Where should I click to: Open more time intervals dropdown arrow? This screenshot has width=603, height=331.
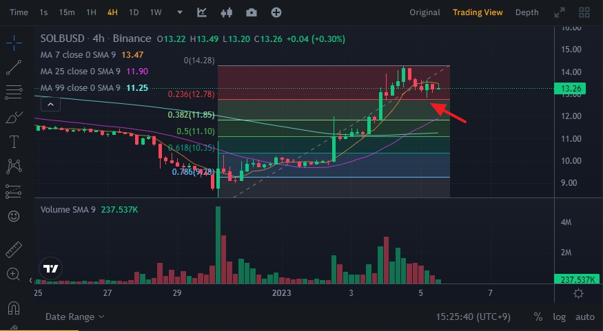(x=180, y=12)
